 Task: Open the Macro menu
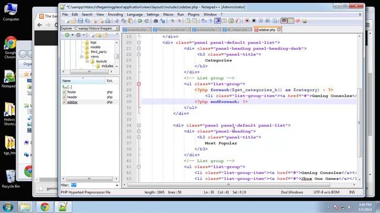(168, 14)
